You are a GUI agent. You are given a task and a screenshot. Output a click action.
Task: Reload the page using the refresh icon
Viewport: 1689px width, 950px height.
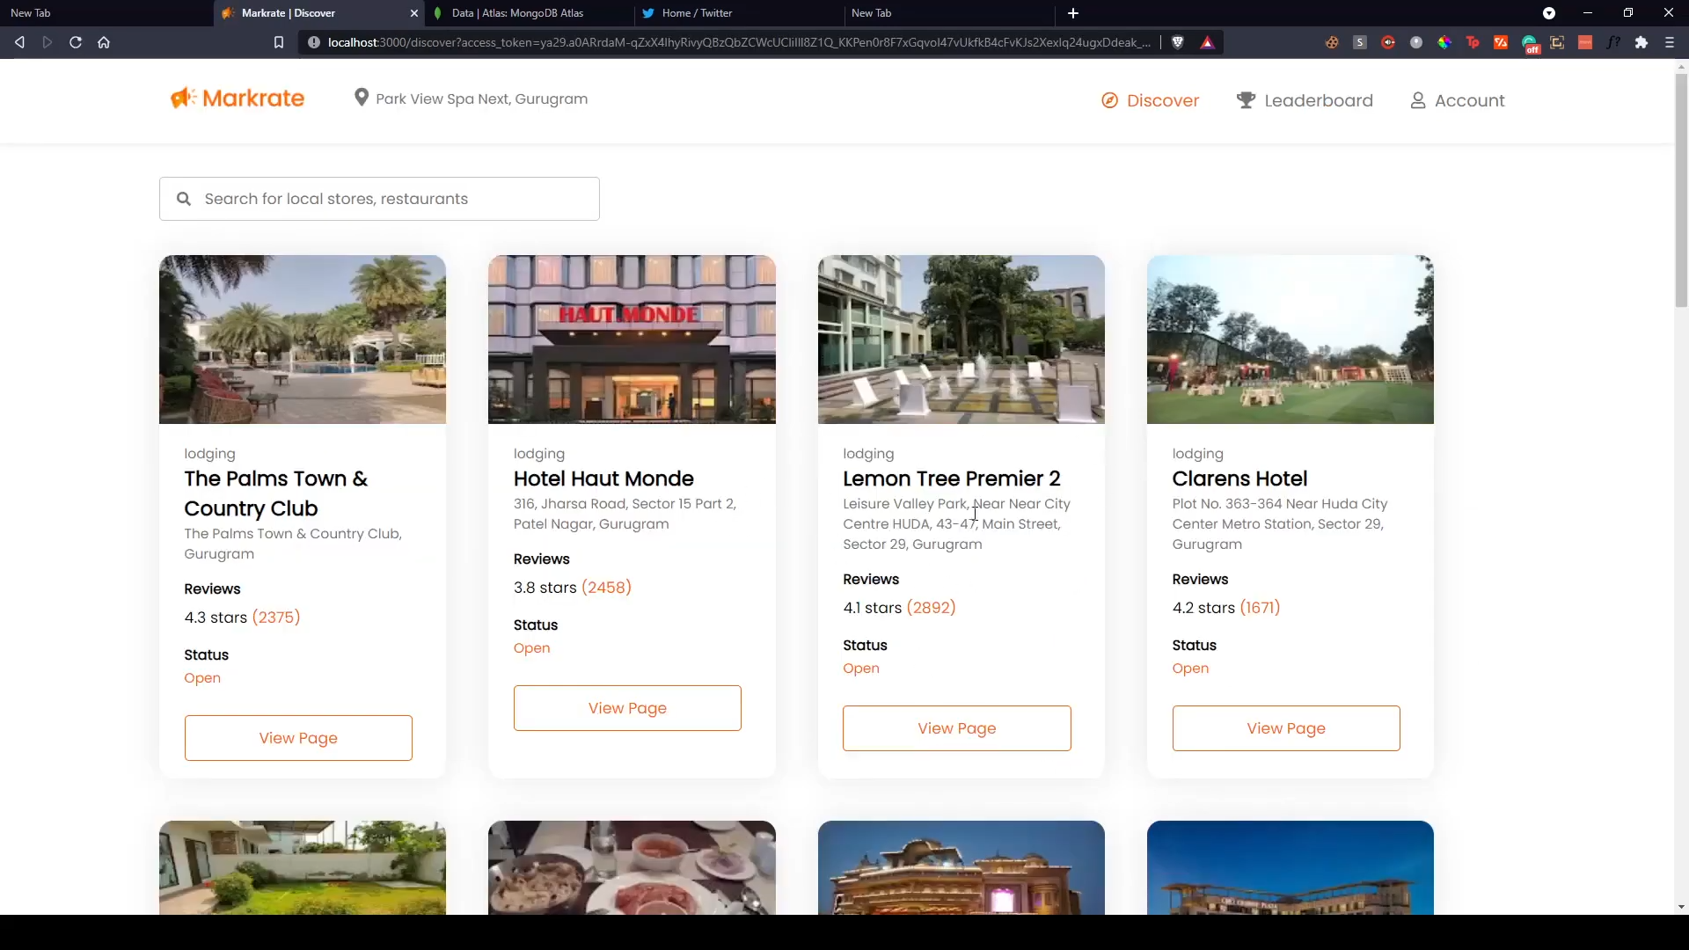[76, 42]
